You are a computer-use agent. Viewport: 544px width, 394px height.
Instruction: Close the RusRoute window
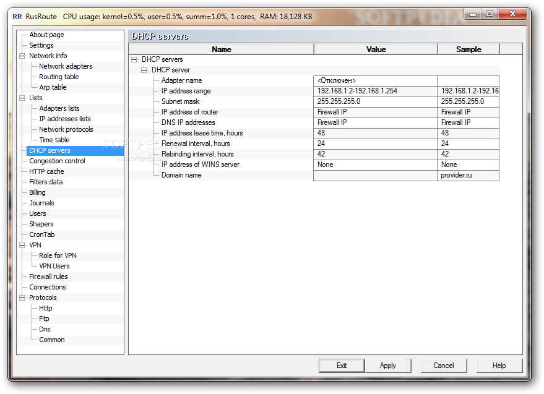pyautogui.click(x=512, y=14)
